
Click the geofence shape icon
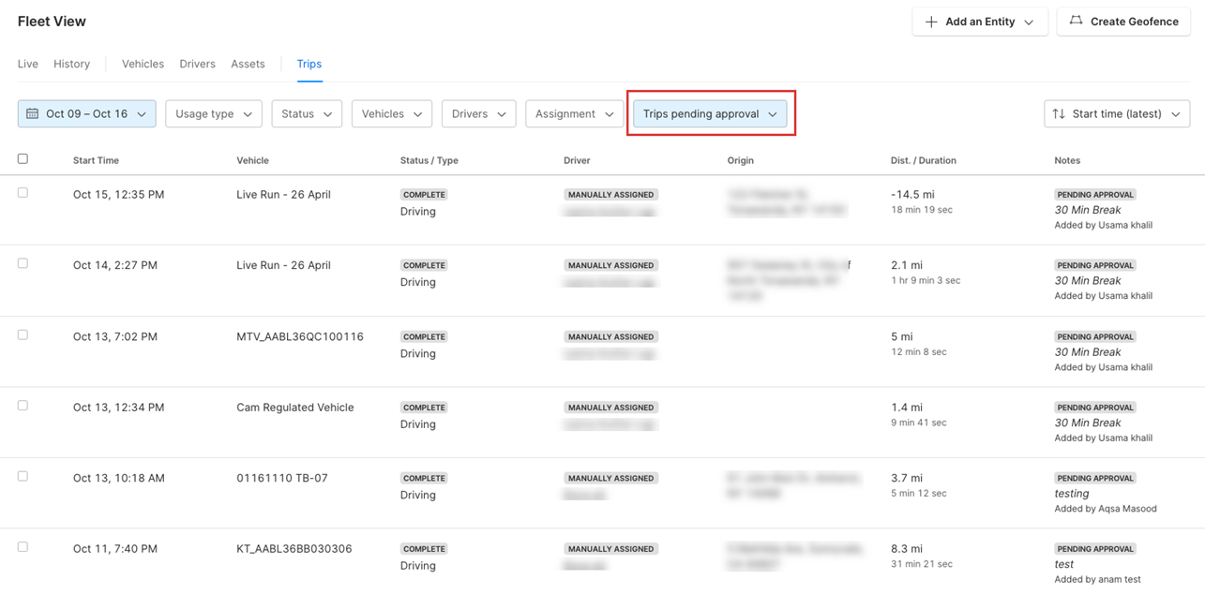1076,21
